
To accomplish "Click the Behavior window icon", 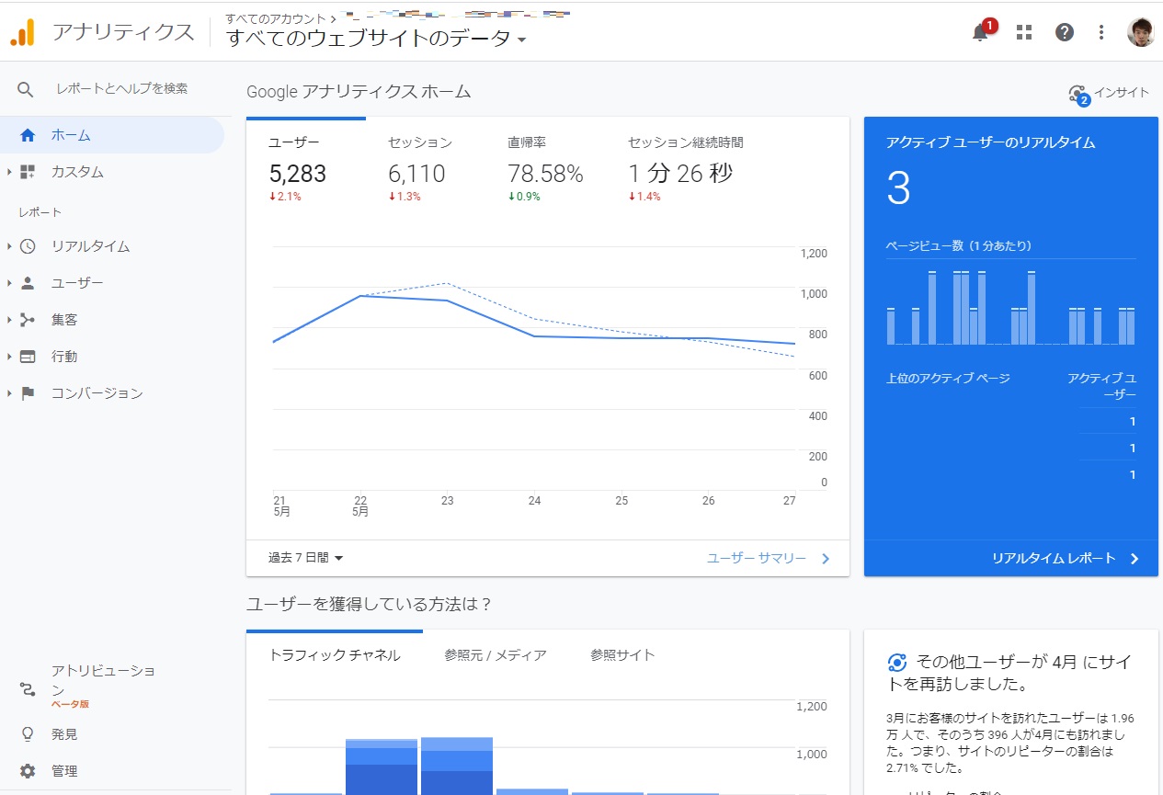I will pyautogui.click(x=28, y=357).
